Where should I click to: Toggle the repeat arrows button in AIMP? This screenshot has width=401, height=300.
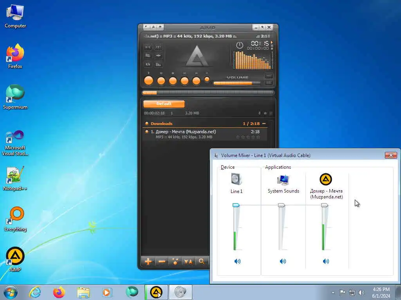(x=148, y=64)
